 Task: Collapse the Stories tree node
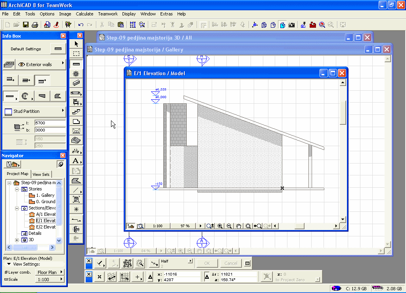17,189
